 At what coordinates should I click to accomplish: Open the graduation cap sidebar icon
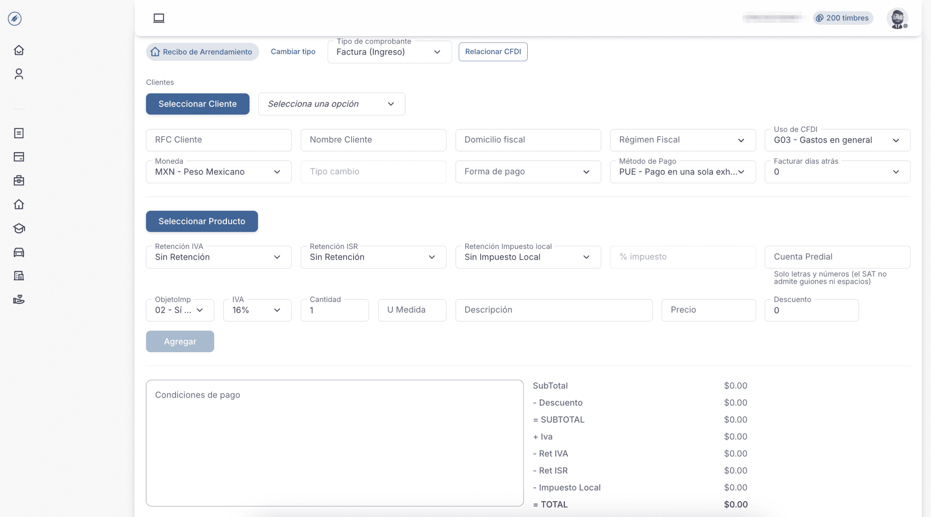[x=19, y=228]
